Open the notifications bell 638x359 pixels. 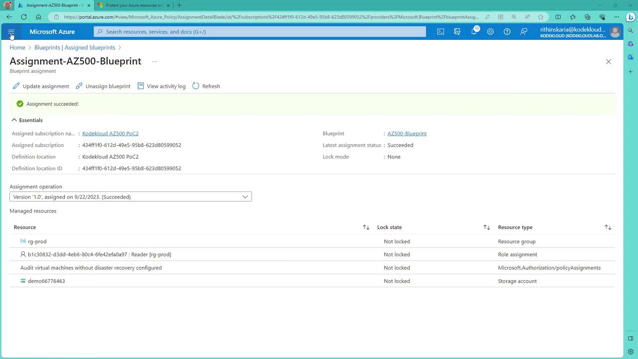[x=474, y=31]
